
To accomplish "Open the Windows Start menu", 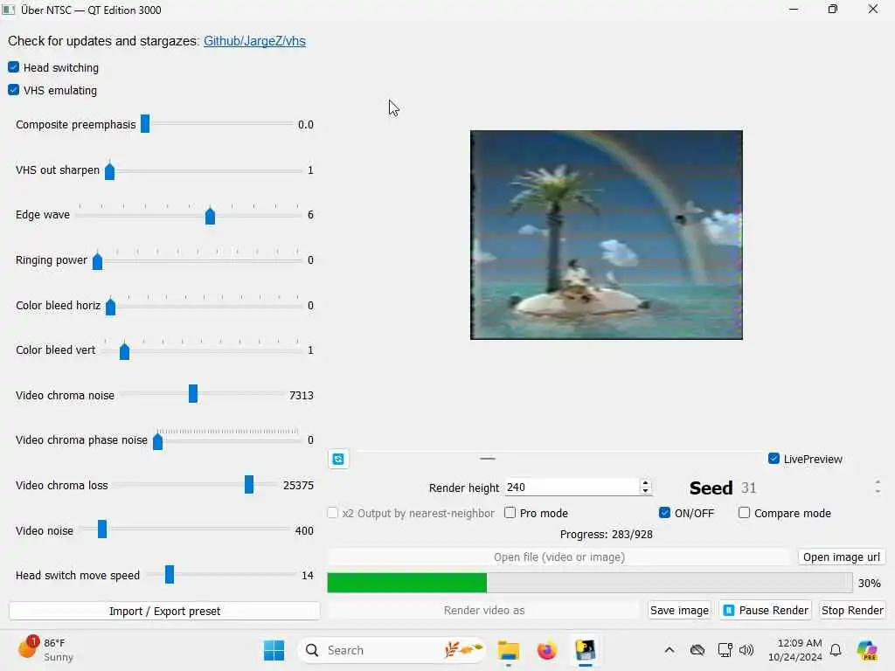I will 274,650.
